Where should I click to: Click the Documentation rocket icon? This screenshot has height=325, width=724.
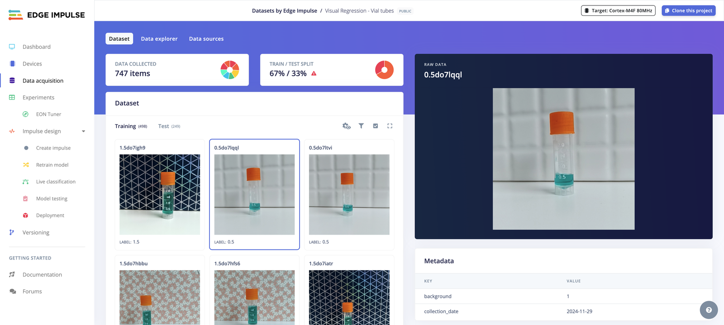tap(12, 274)
